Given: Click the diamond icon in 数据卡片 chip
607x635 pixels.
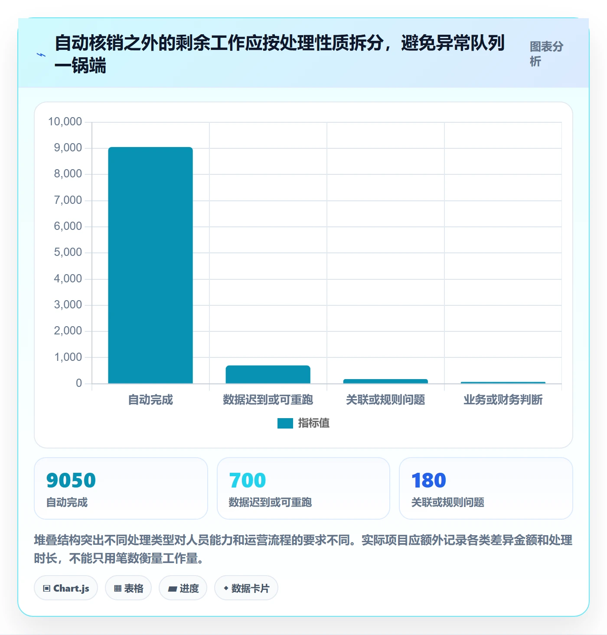Looking at the screenshot, I should [x=226, y=589].
